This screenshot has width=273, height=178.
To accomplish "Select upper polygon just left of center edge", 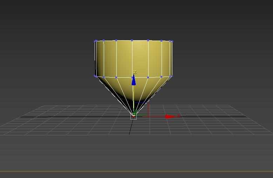I will pyautogui.click(x=124, y=58).
